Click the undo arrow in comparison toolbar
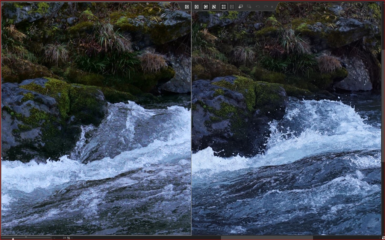Image resolution: width=385 pixels, height=240 pixels. click(258, 7)
